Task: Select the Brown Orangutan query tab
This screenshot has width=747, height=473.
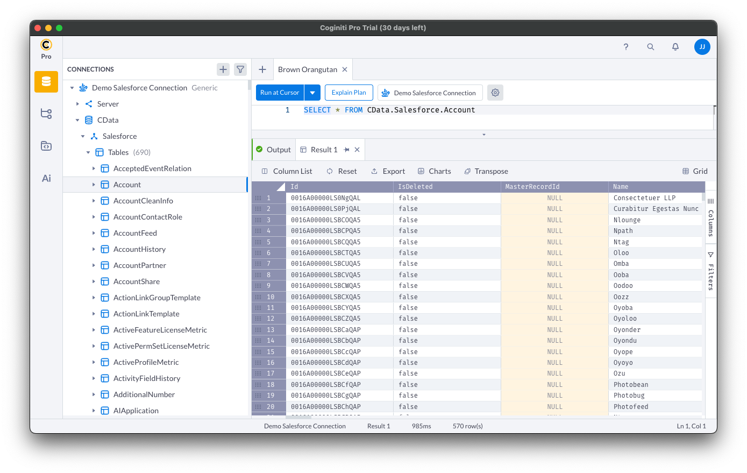Action: [308, 69]
